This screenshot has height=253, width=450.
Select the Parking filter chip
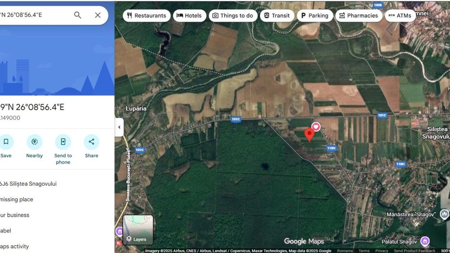[x=315, y=15]
